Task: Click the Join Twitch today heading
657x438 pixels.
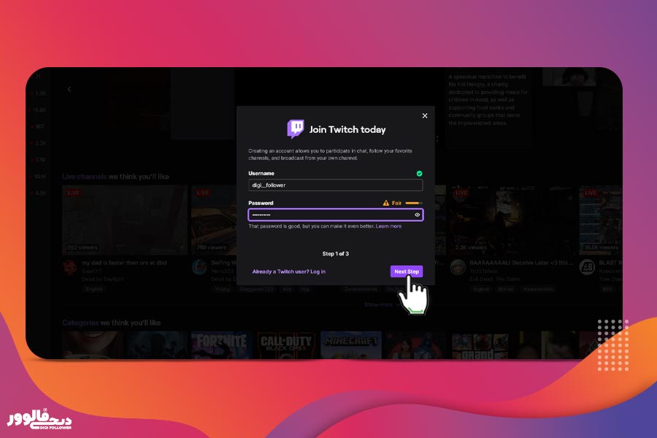Action: click(347, 129)
